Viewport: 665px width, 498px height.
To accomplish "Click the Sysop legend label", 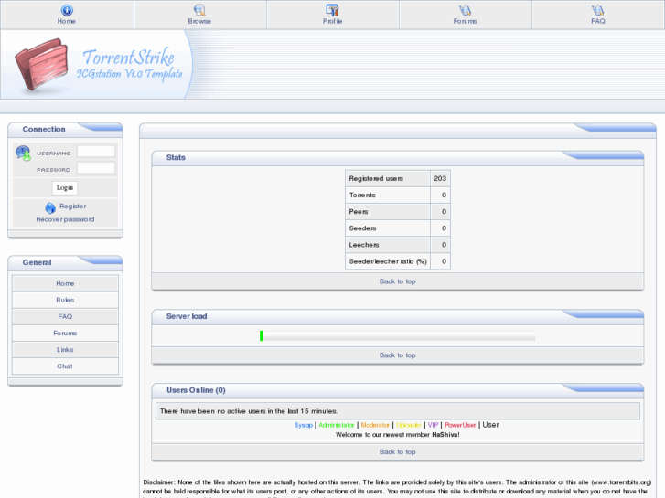I will tap(304, 425).
